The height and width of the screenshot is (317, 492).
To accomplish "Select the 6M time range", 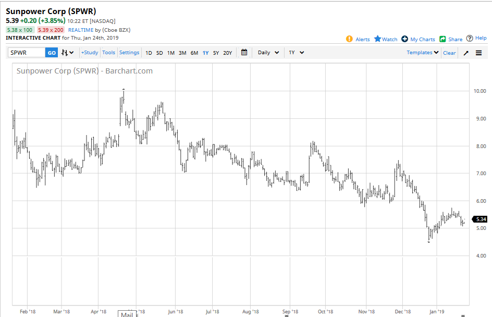I will point(194,53).
